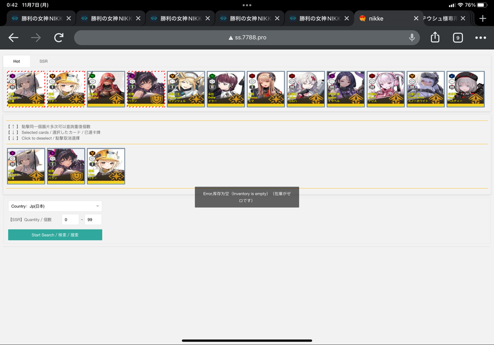
Task: Open the browser share icon
Action: 435,37
